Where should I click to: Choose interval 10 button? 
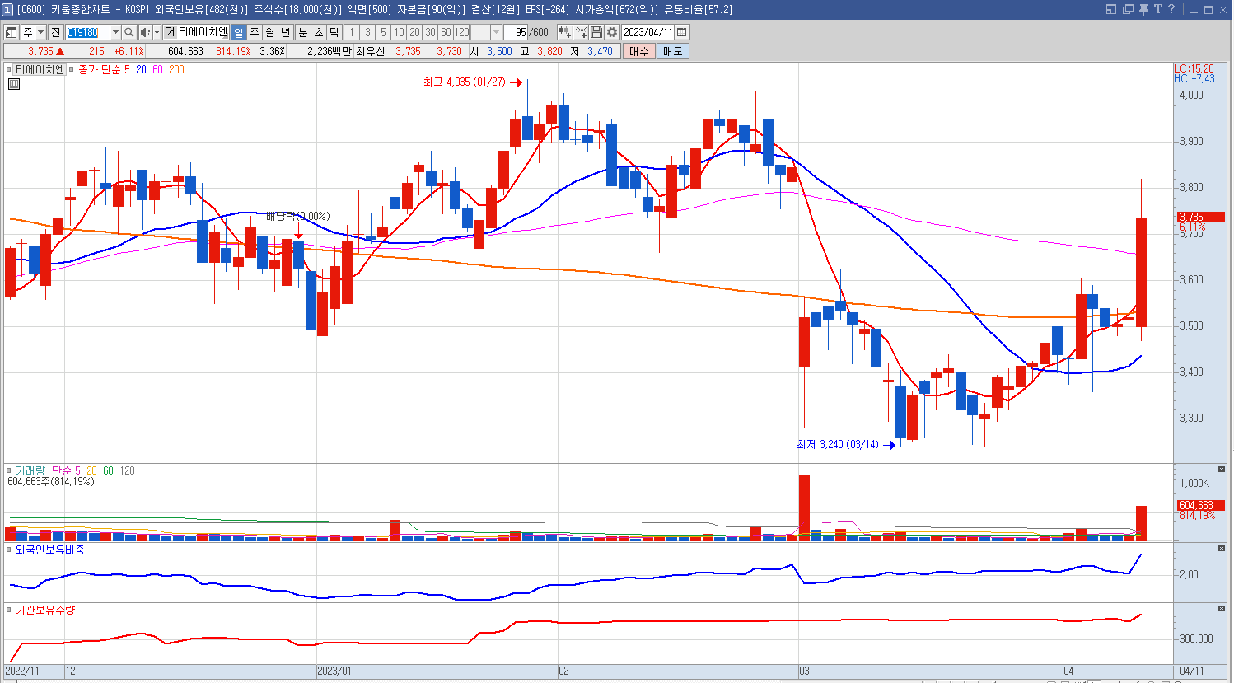(x=399, y=32)
